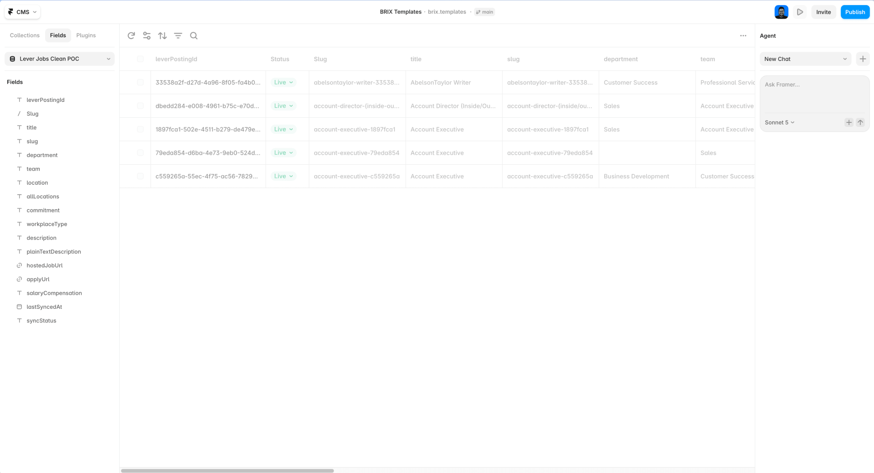This screenshot has height=473, width=874.
Task: Open the New Chat dropdown
Action: coord(805,59)
